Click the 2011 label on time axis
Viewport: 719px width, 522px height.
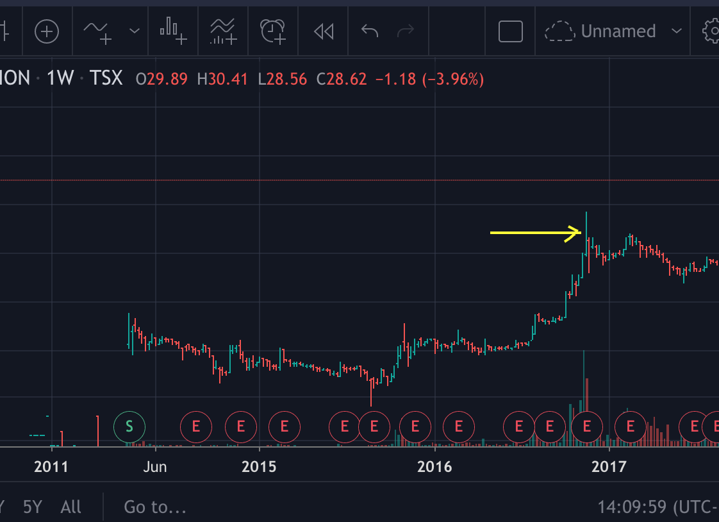coord(51,467)
